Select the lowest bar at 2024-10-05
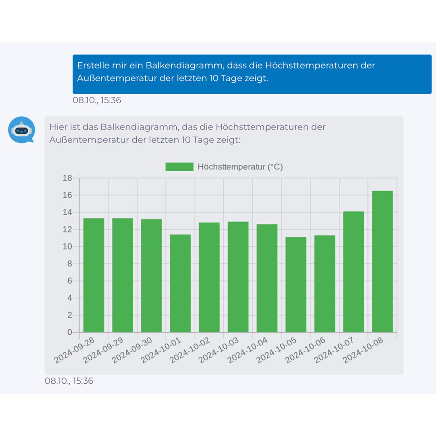Image resolution: width=436 pixels, height=436 pixels. (x=296, y=285)
